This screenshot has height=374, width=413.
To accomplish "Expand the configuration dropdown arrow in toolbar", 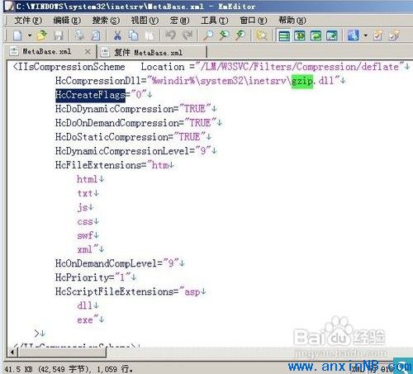I will coord(365,36).
